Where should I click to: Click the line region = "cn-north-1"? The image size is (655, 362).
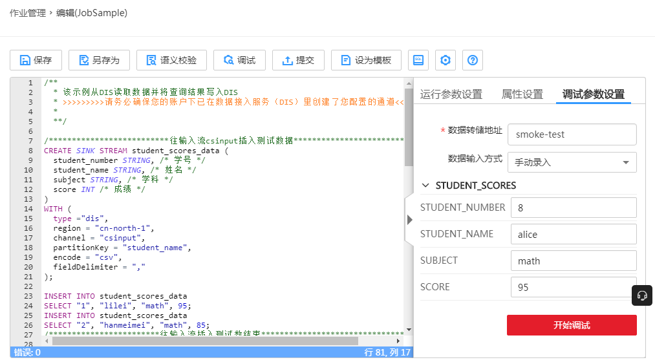[103, 228]
